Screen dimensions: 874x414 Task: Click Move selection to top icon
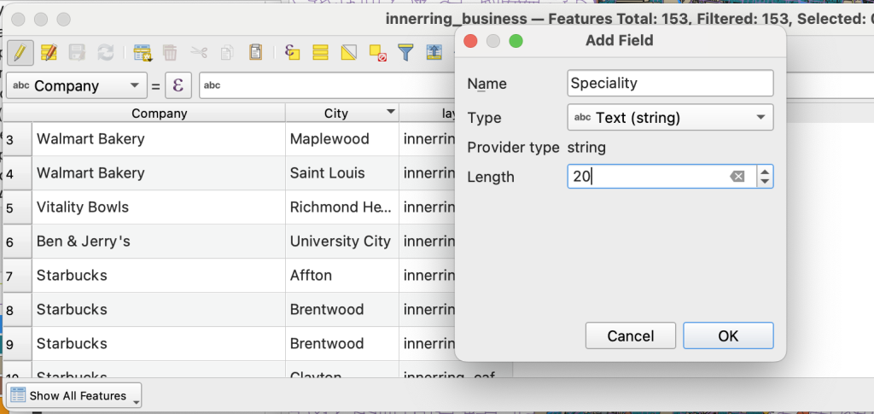(434, 52)
